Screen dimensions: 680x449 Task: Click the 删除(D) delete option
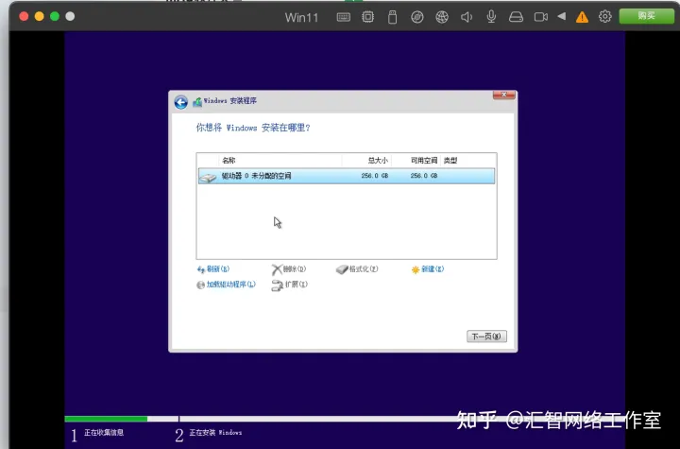point(289,269)
